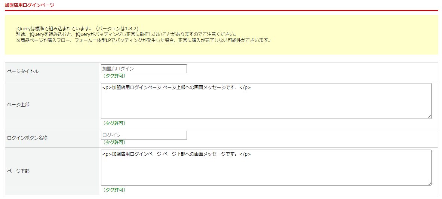442x199 pixels.
Task: Focus the ページ下部 message textarea
Action: (x=265, y=168)
